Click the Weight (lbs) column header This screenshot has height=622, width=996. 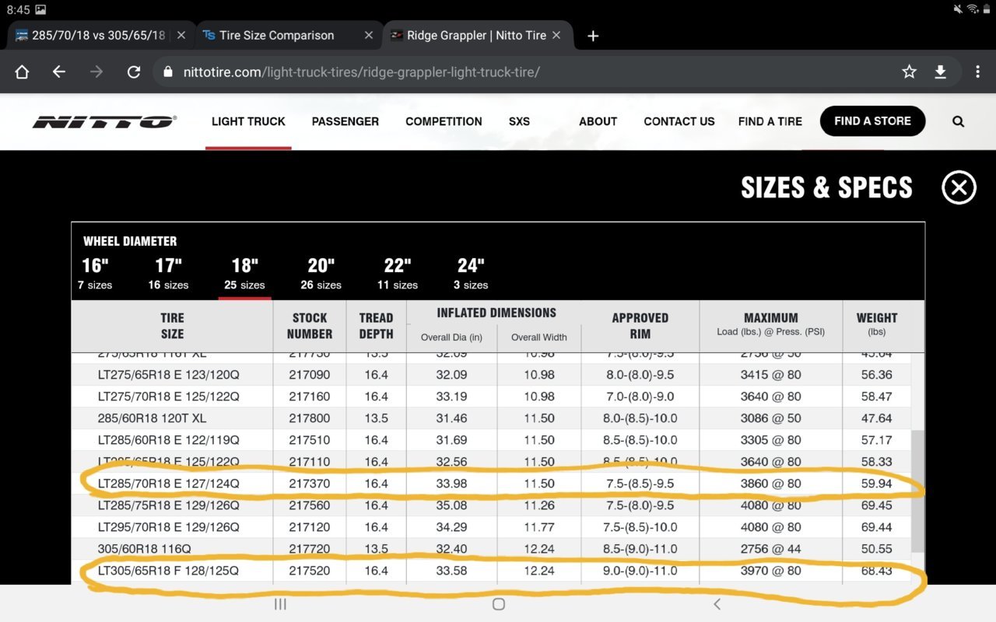[877, 324]
